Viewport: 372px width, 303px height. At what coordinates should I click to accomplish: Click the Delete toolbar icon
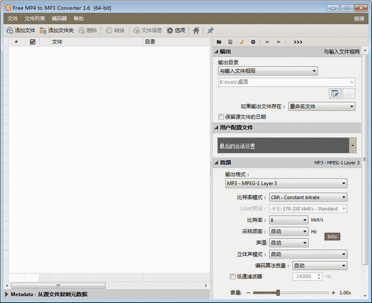tap(82, 30)
